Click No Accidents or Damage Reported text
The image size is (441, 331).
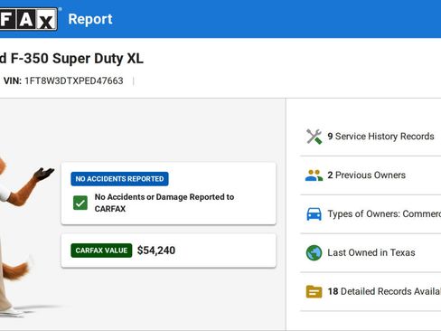click(x=164, y=203)
